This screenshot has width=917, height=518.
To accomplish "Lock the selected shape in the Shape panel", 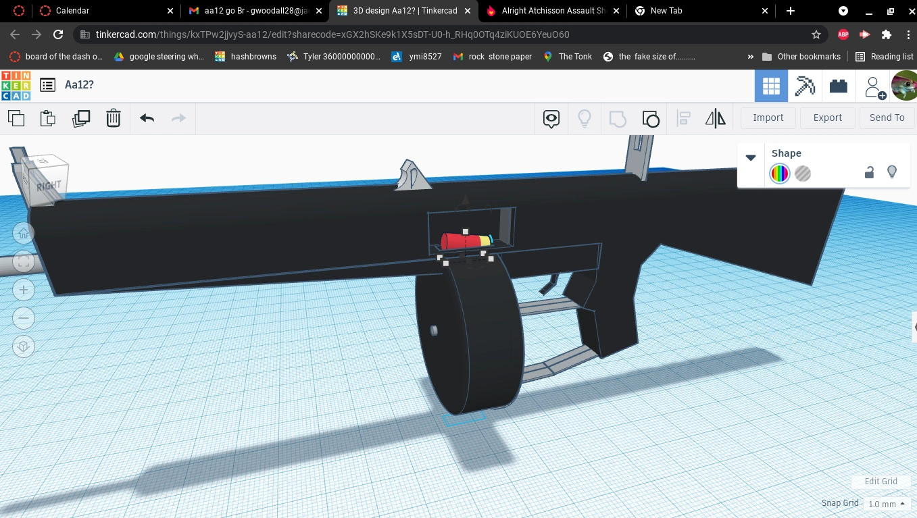I will [x=870, y=172].
